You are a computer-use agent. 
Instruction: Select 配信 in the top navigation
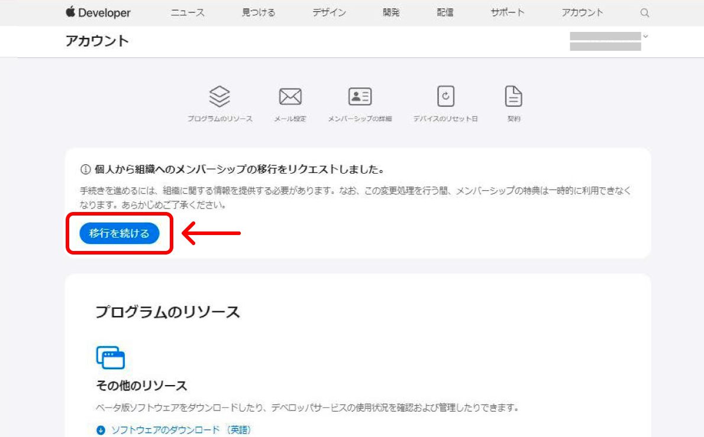point(445,12)
